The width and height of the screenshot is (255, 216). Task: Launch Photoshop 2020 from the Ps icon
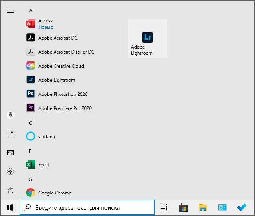click(31, 94)
